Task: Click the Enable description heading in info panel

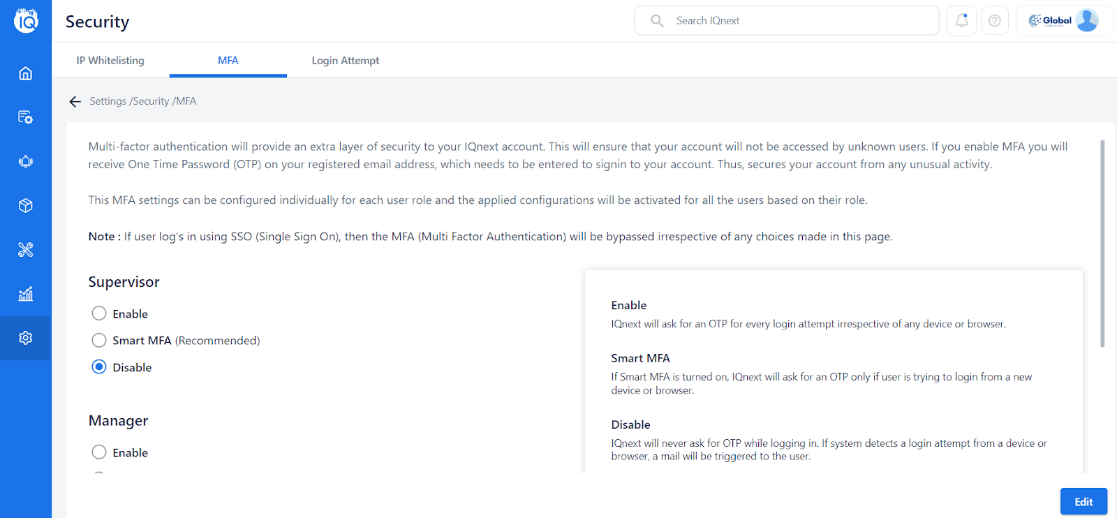Action: tap(629, 305)
